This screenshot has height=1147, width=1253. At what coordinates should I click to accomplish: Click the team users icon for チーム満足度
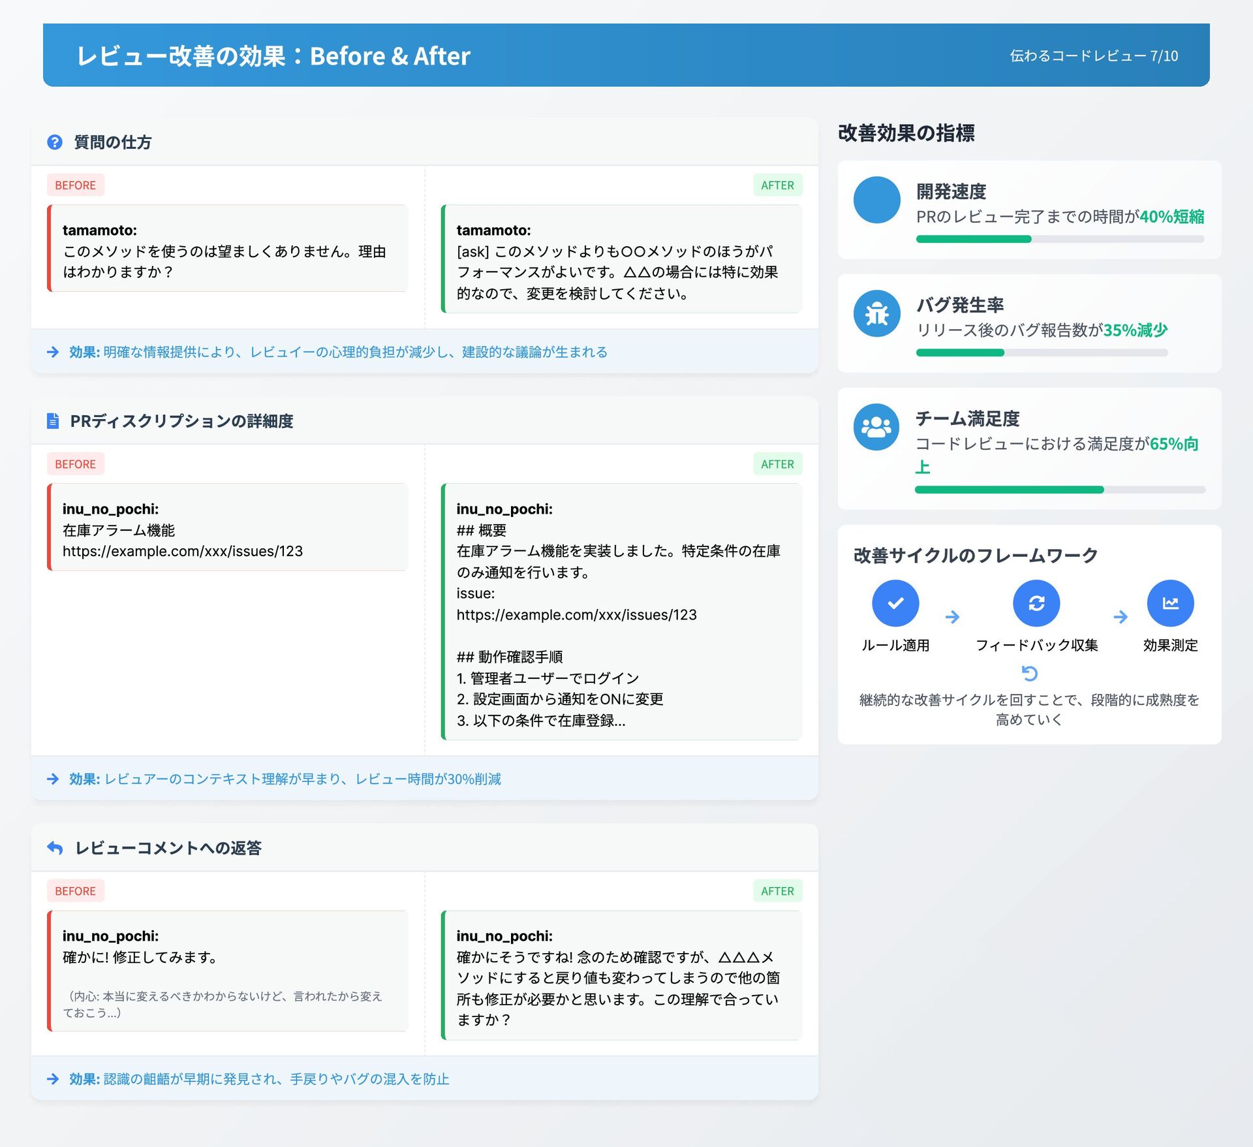pyautogui.click(x=876, y=427)
